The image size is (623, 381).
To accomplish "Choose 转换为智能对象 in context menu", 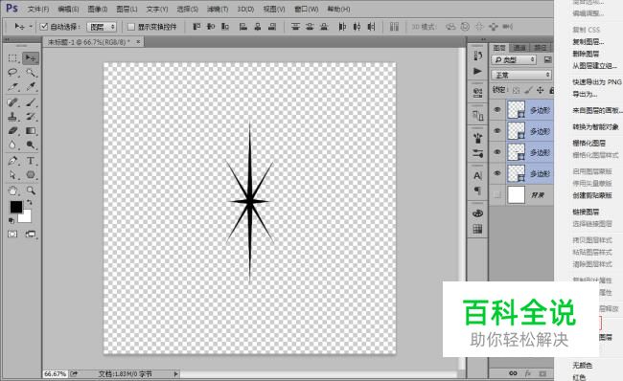I will [595, 127].
